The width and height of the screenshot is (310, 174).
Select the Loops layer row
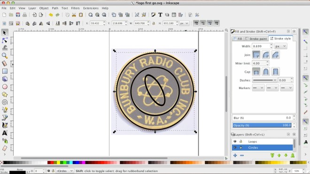click(263, 142)
